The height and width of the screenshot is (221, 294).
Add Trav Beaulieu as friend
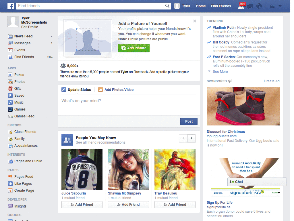click(175, 205)
